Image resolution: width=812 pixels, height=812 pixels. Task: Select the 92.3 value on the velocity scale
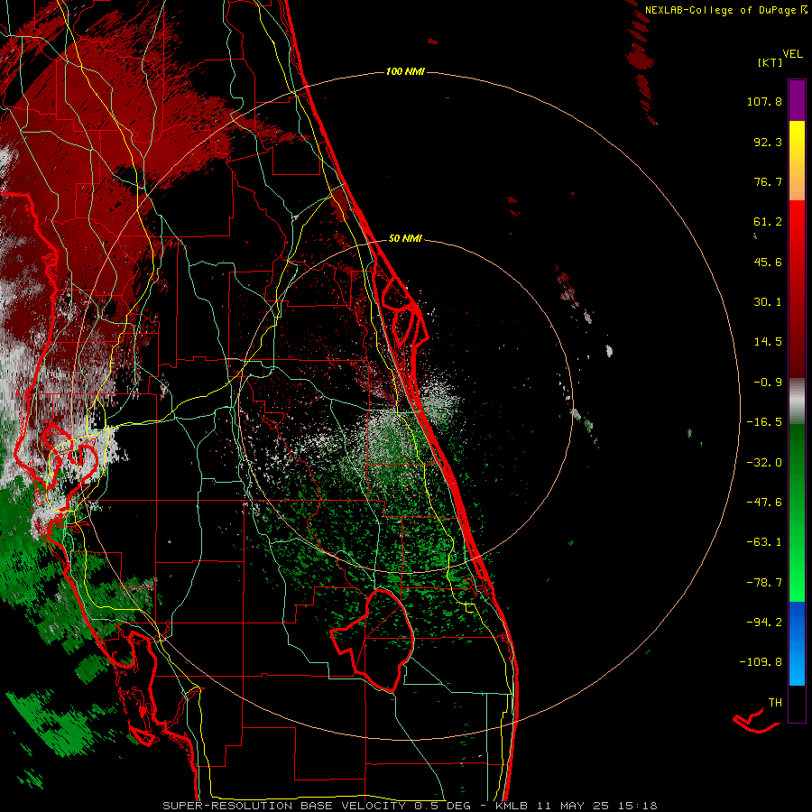[768, 142]
